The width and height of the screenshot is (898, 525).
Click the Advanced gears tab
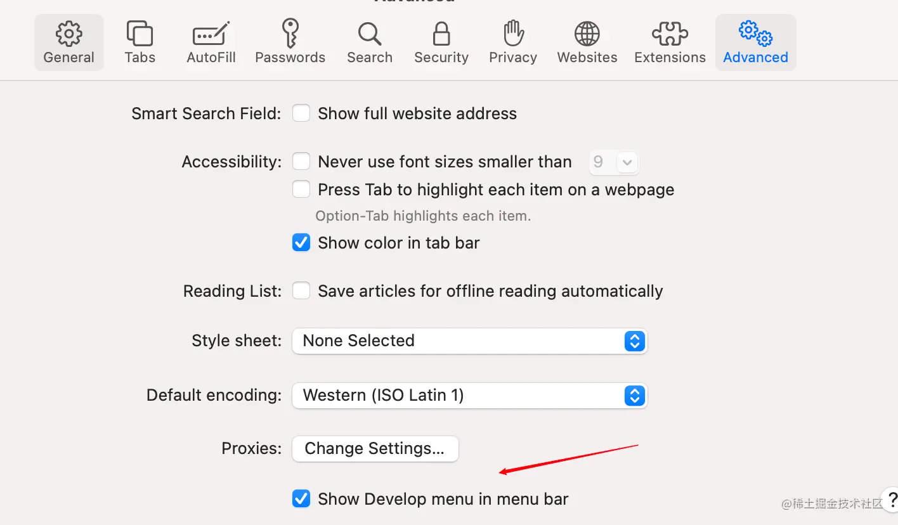pyautogui.click(x=755, y=35)
